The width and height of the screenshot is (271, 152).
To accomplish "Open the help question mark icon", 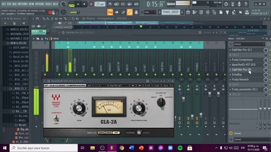I will click(246, 4).
